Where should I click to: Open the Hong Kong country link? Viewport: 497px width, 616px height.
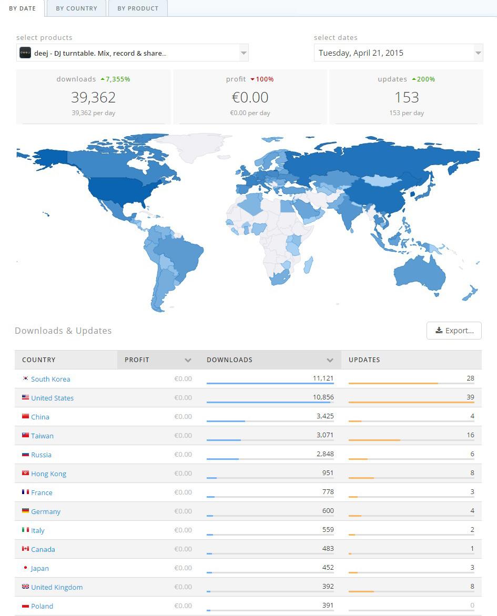coord(49,474)
